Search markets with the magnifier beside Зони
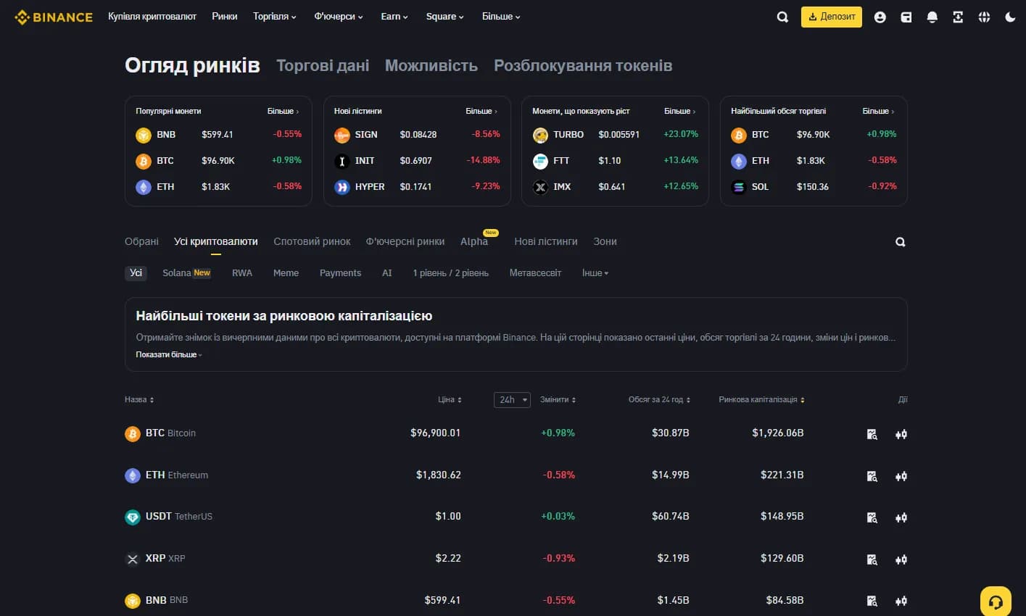Viewport: 1026px width, 616px height. pos(901,242)
